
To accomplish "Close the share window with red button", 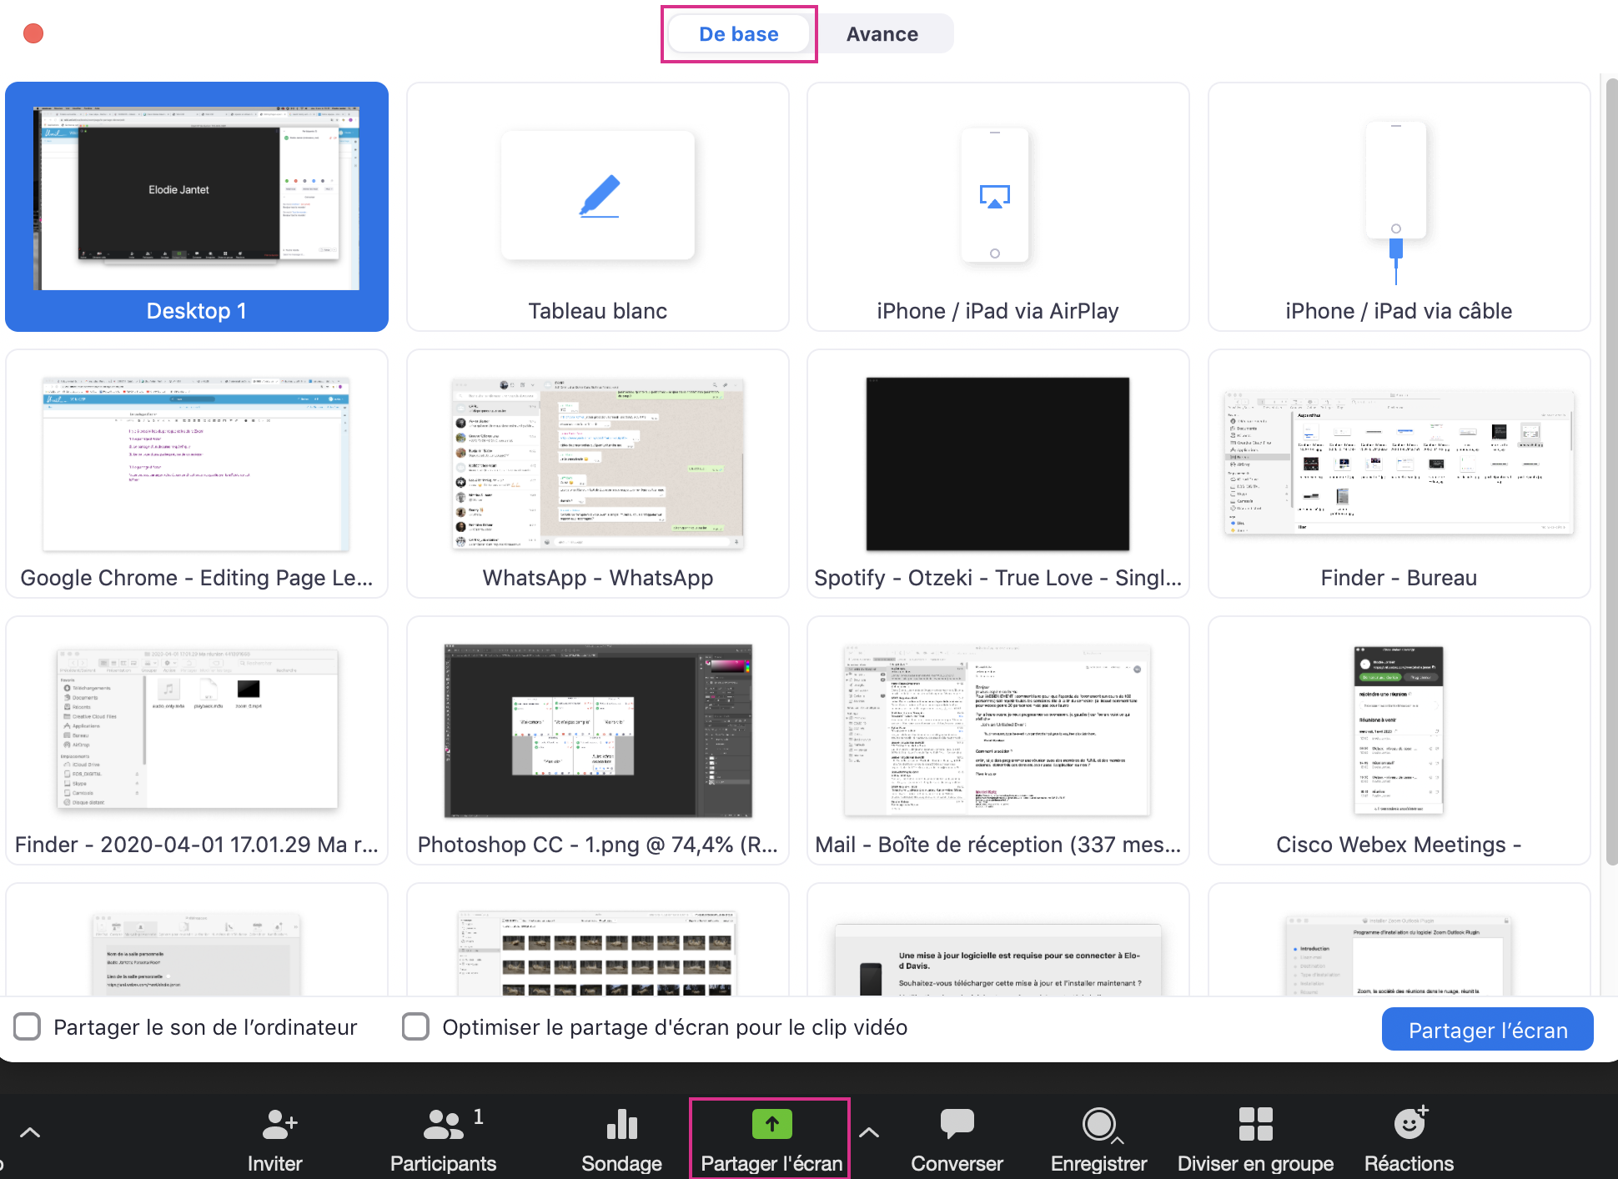I will [33, 33].
